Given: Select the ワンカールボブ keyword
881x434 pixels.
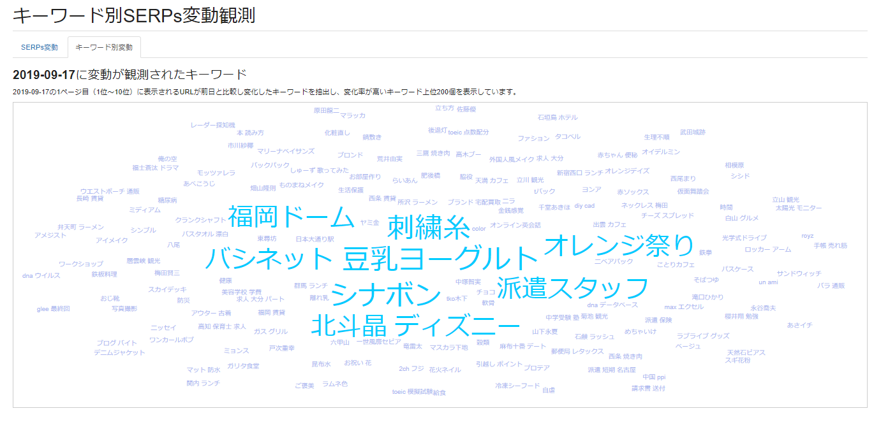Looking at the screenshot, I should 171,340.
